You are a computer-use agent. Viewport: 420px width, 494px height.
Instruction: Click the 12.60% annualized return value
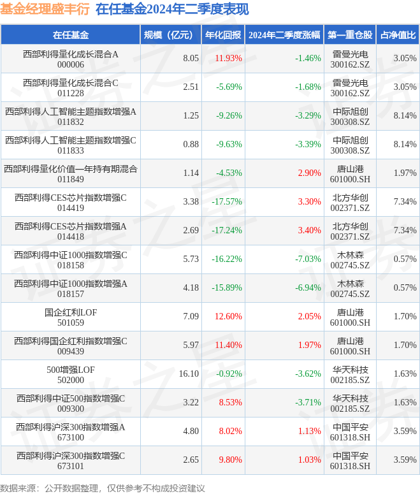(228, 316)
